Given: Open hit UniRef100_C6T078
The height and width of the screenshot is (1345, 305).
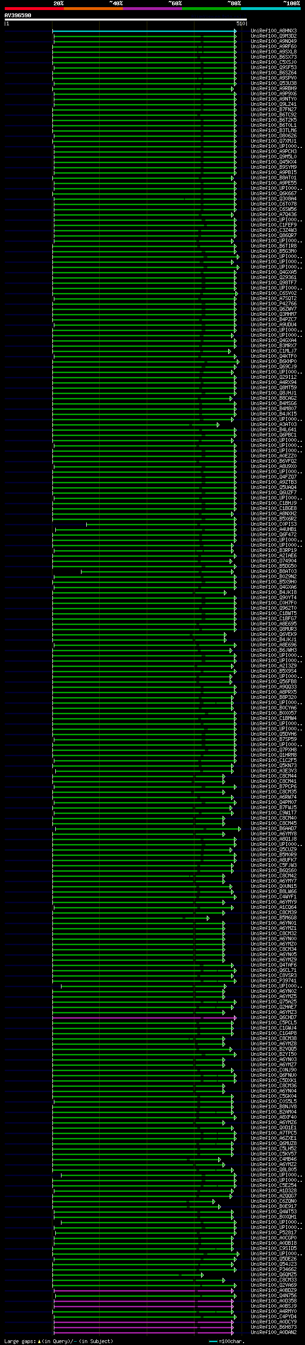Looking at the screenshot, I should [x=274, y=204].
